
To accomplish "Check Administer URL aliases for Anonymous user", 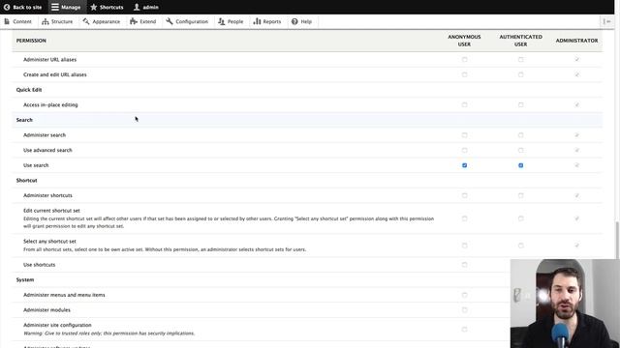I will coord(465,60).
